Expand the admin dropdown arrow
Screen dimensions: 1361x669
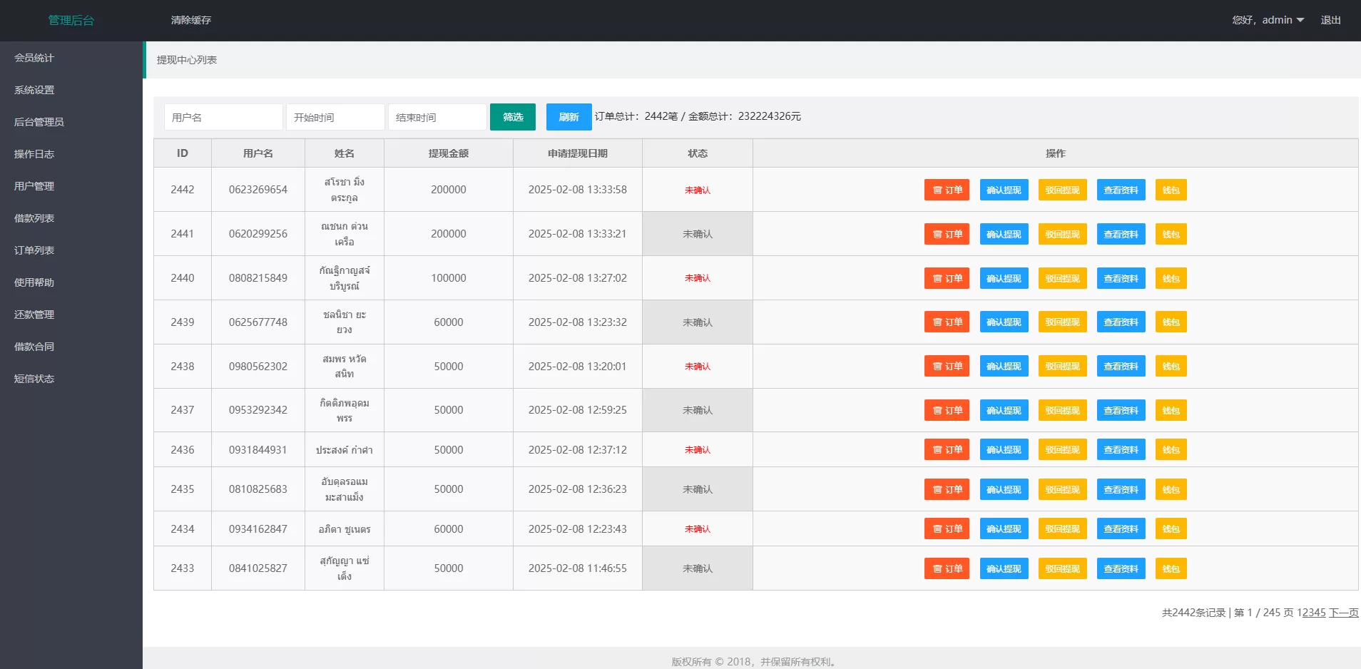point(1300,20)
